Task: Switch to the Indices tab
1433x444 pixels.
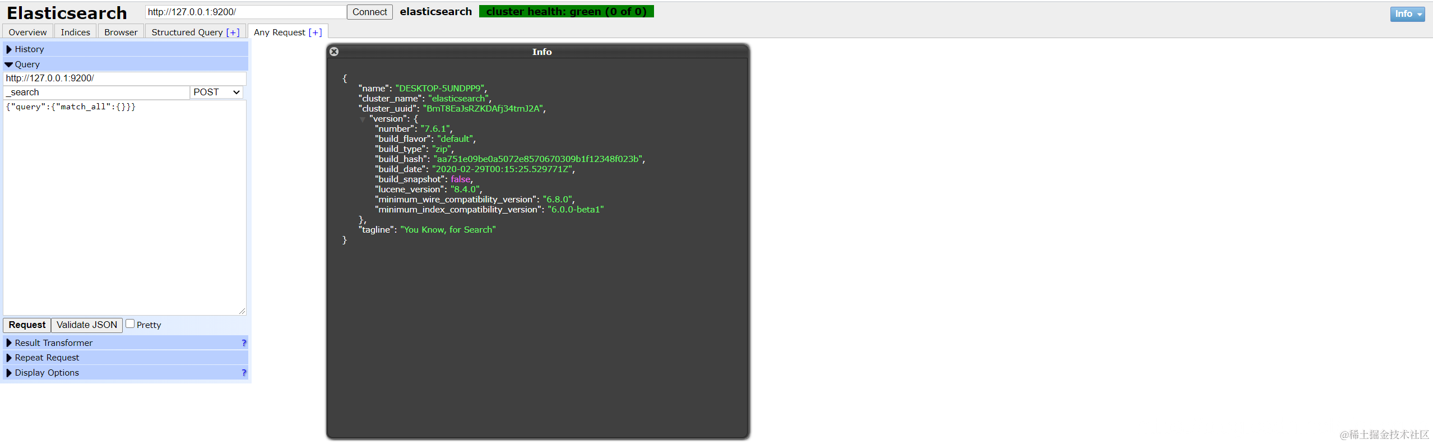Action: coord(76,32)
